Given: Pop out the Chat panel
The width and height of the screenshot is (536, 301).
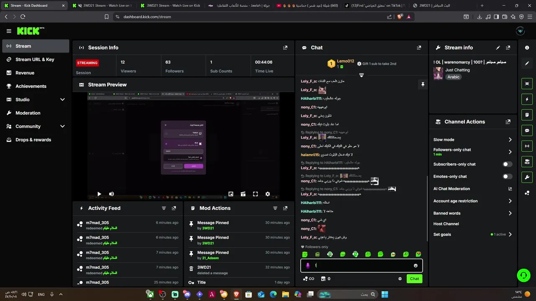Looking at the screenshot, I should [419, 48].
